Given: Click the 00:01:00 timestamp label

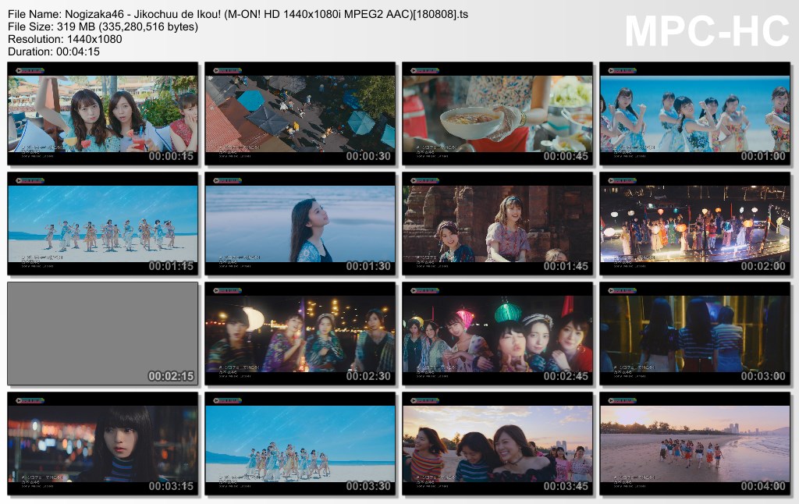Looking at the screenshot, I should pyautogui.click(x=763, y=156).
